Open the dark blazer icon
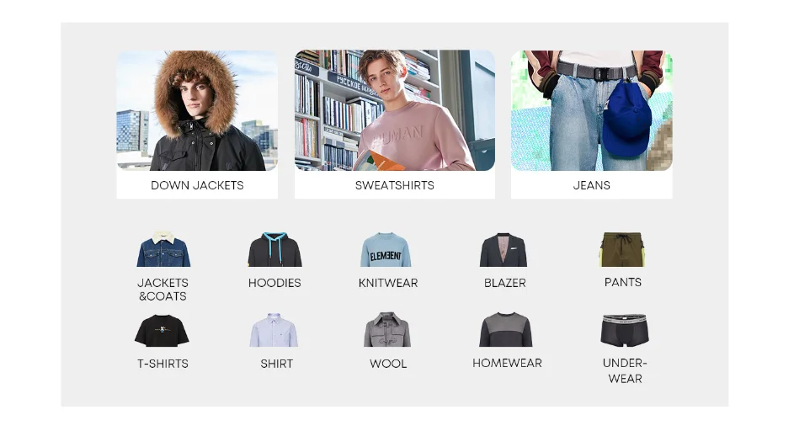The width and height of the screenshot is (794, 431). (x=504, y=250)
